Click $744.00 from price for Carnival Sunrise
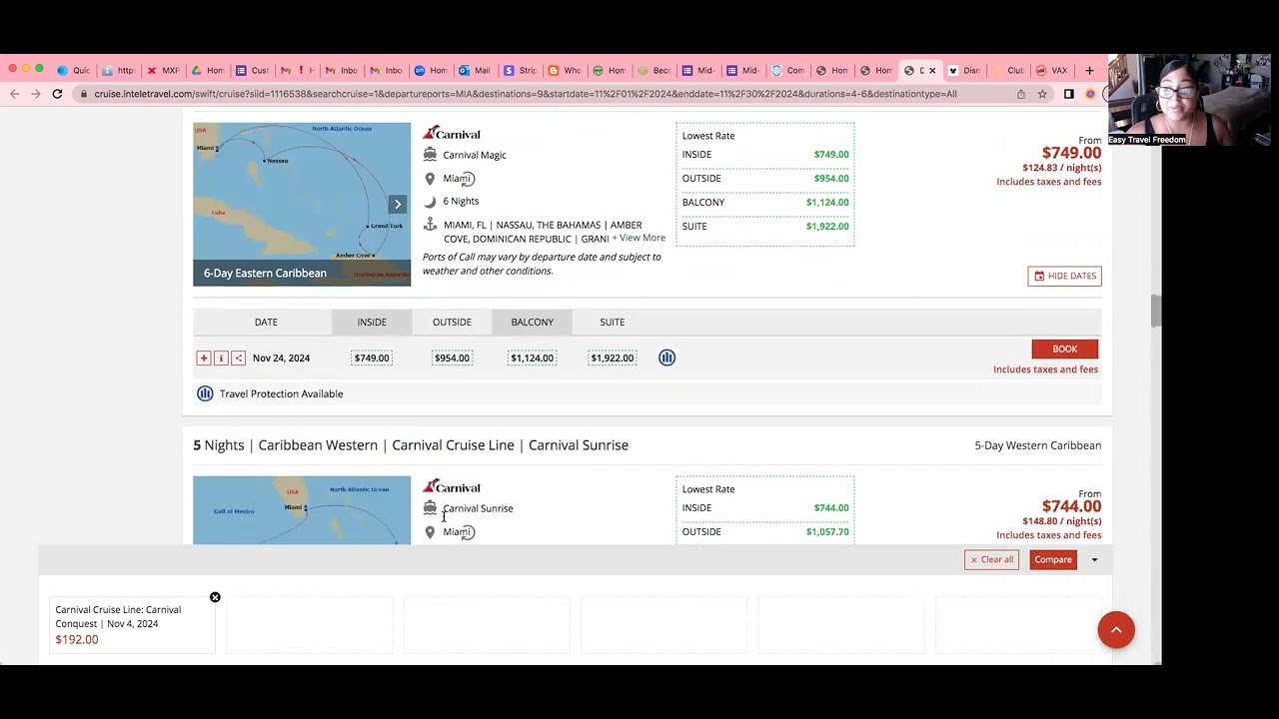Image resolution: width=1279 pixels, height=719 pixels. point(1071,506)
